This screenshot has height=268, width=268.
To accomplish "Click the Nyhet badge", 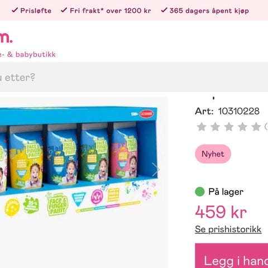I will (213, 154).
